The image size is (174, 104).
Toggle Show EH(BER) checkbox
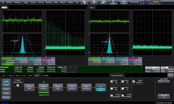click(112, 96)
